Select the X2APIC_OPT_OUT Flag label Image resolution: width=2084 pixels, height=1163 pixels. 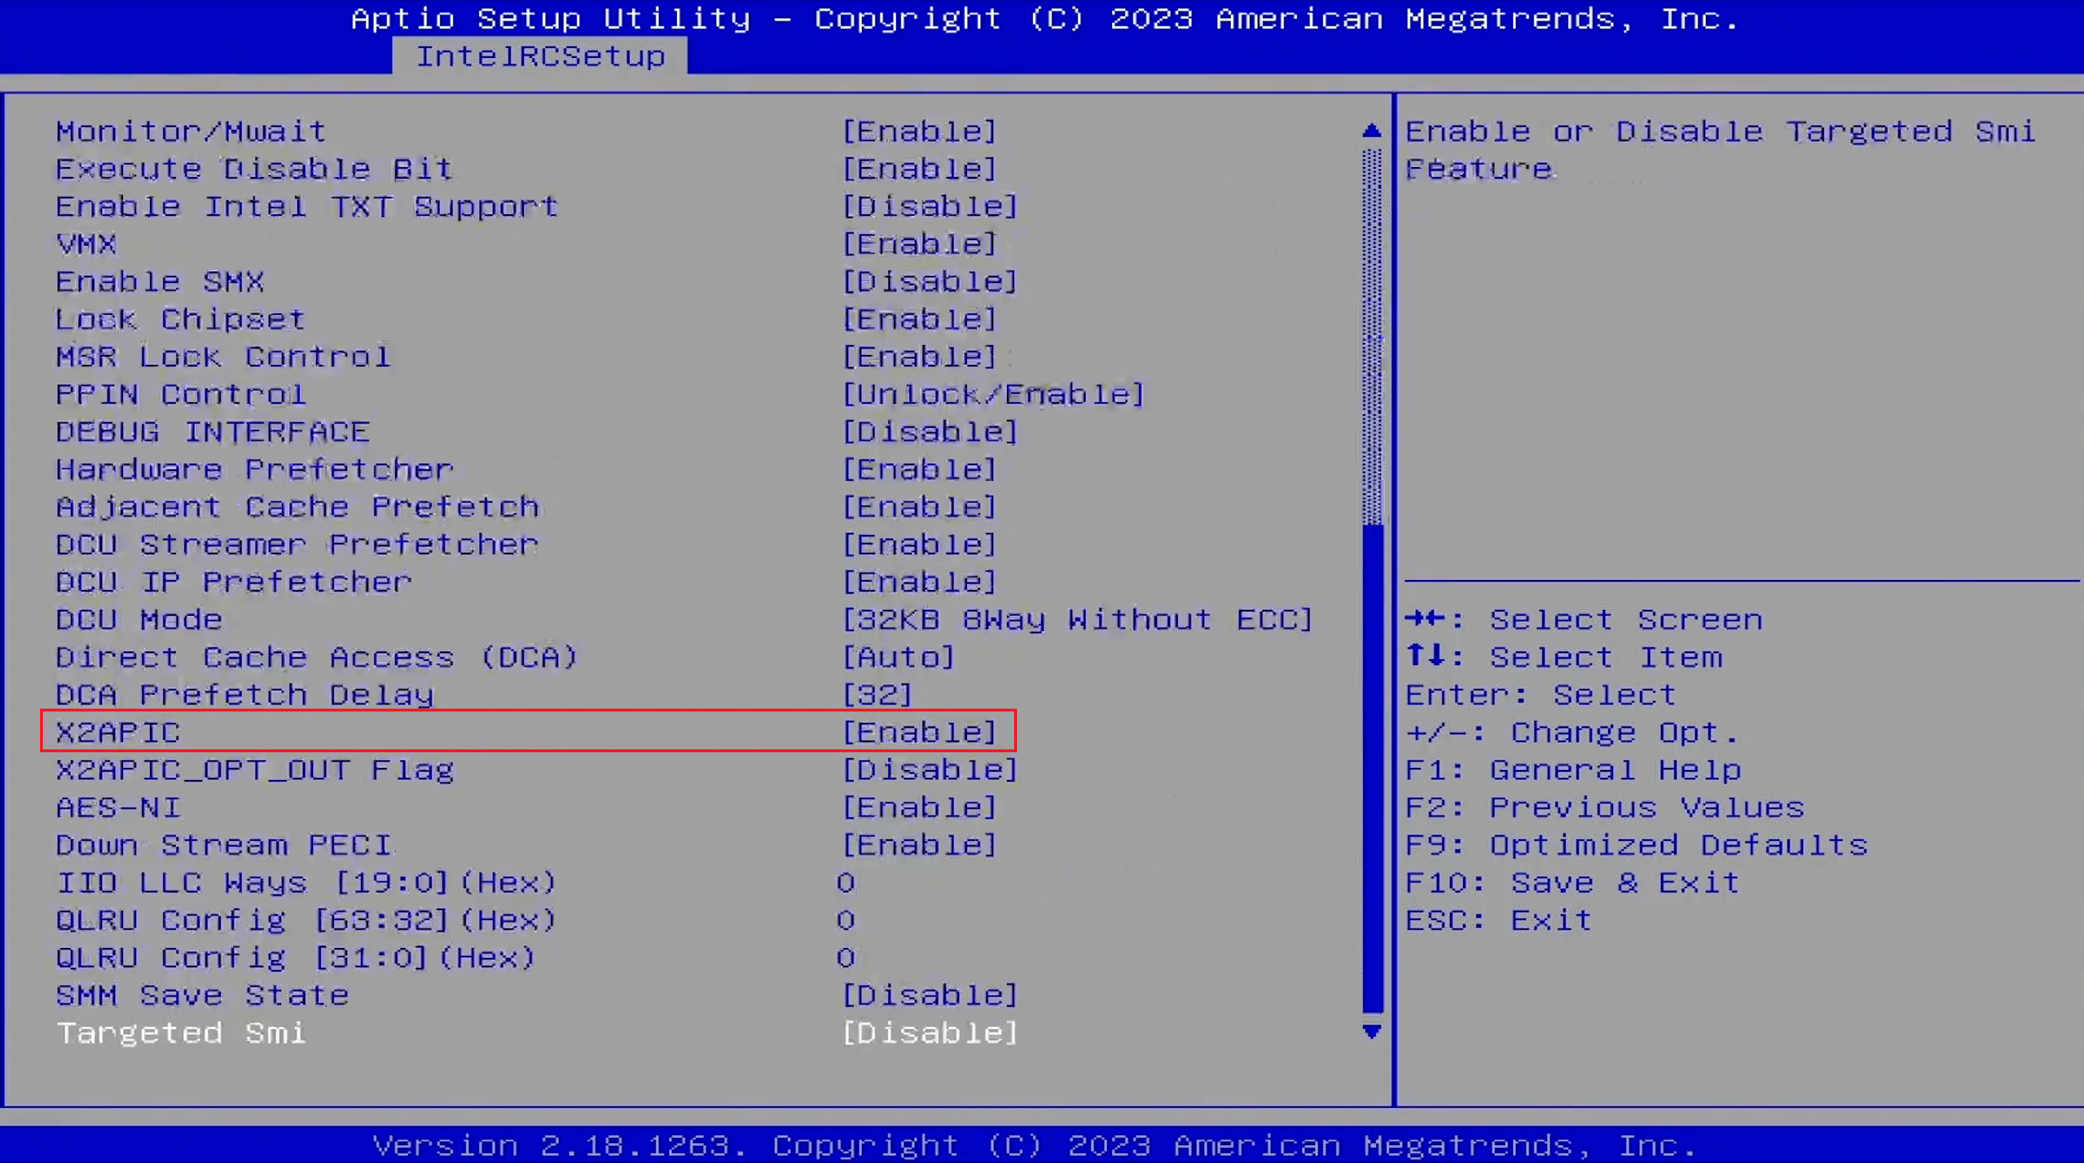[255, 770]
